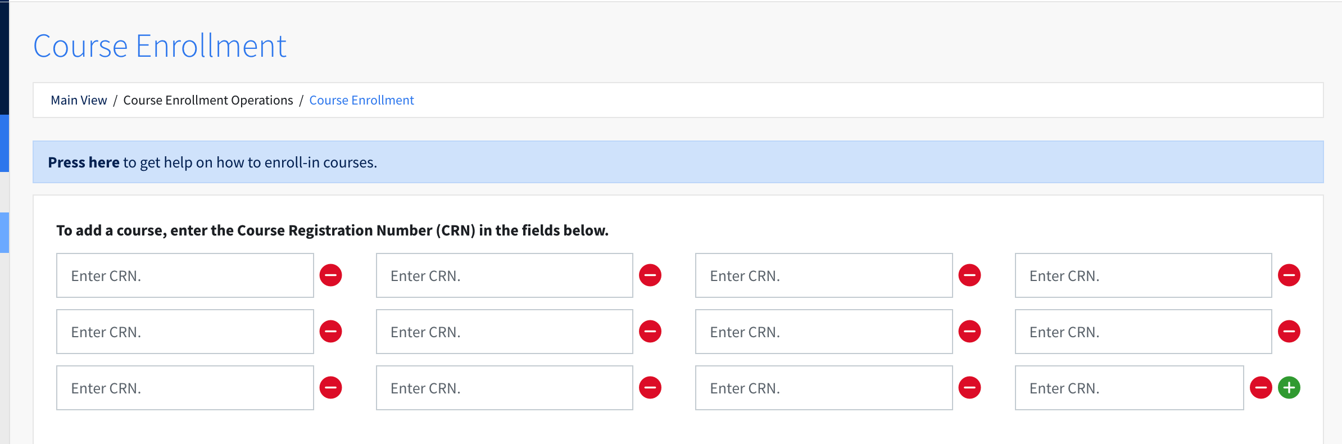The image size is (1342, 444).
Task: Click the last CRN input box in row three
Action: (x=1128, y=387)
